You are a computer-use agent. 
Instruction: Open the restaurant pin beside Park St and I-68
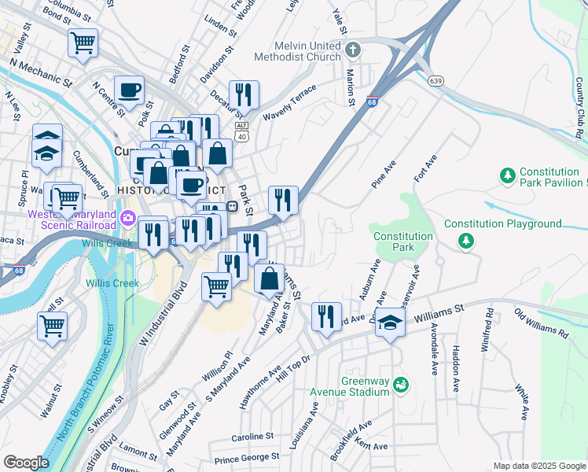point(283,201)
